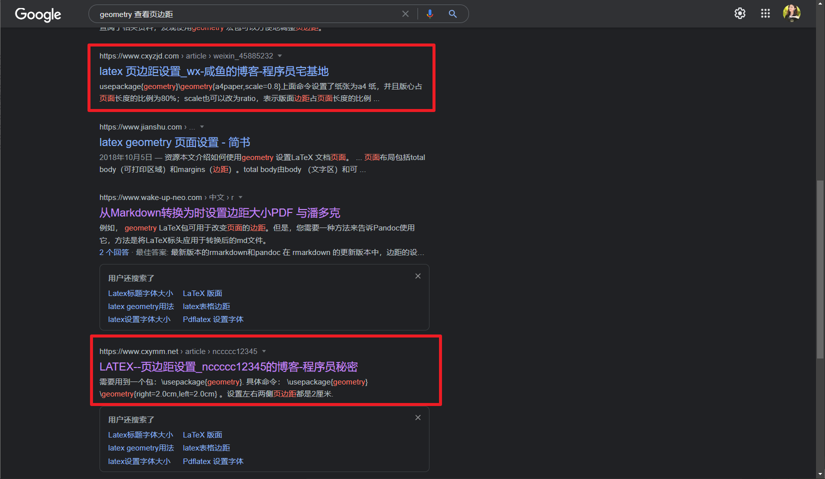
Task: Click 'Pdflatex 设置字体' in the box above the cxymm result
Action: tap(213, 319)
